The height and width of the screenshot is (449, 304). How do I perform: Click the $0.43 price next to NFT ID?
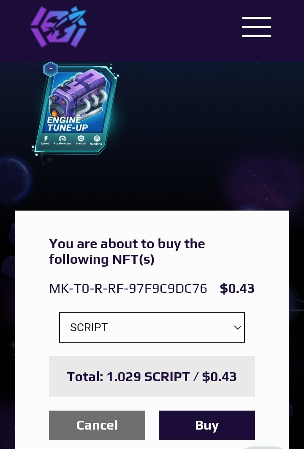click(237, 288)
